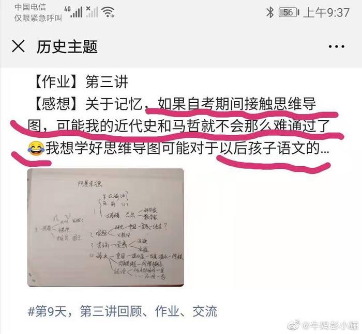
Task: Tap the Wi-Fi signal icon
Action: coord(108,12)
